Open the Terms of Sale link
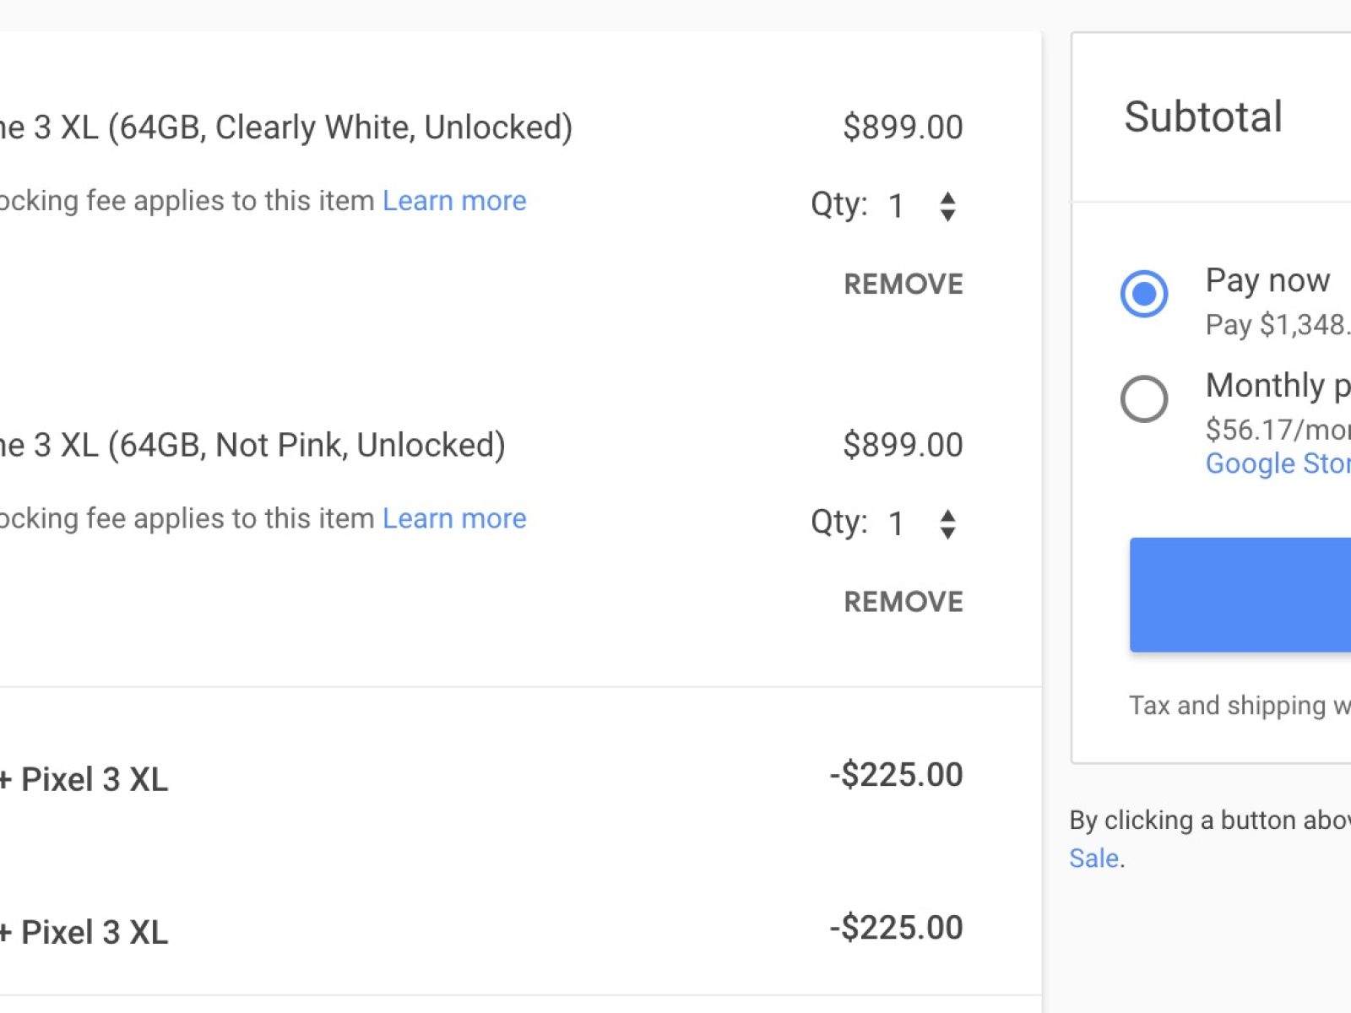1351x1013 pixels. tap(1094, 859)
